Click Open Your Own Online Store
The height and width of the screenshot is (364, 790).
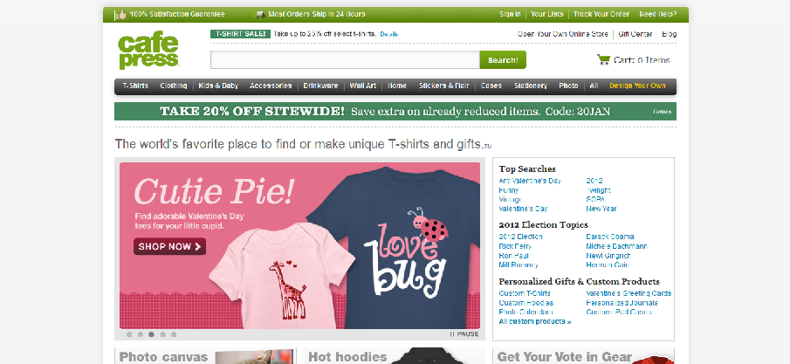(563, 34)
